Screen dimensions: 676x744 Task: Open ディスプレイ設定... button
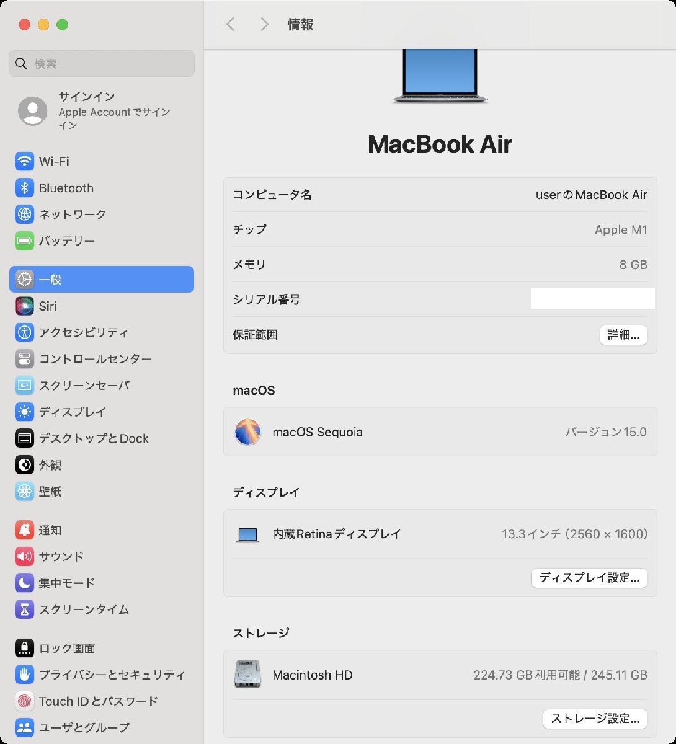tap(589, 578)
